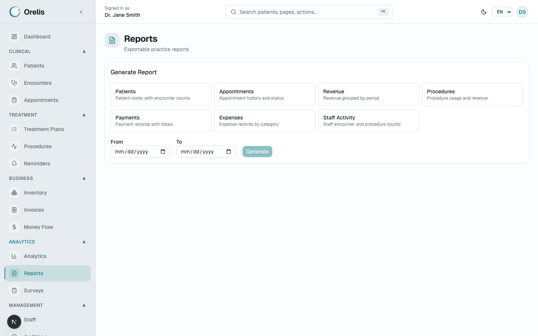Image resolution: width=538 pixels, height=336 pixels.
Task: Open the From date calendar picker icon
Action: (x=163, y=152)
